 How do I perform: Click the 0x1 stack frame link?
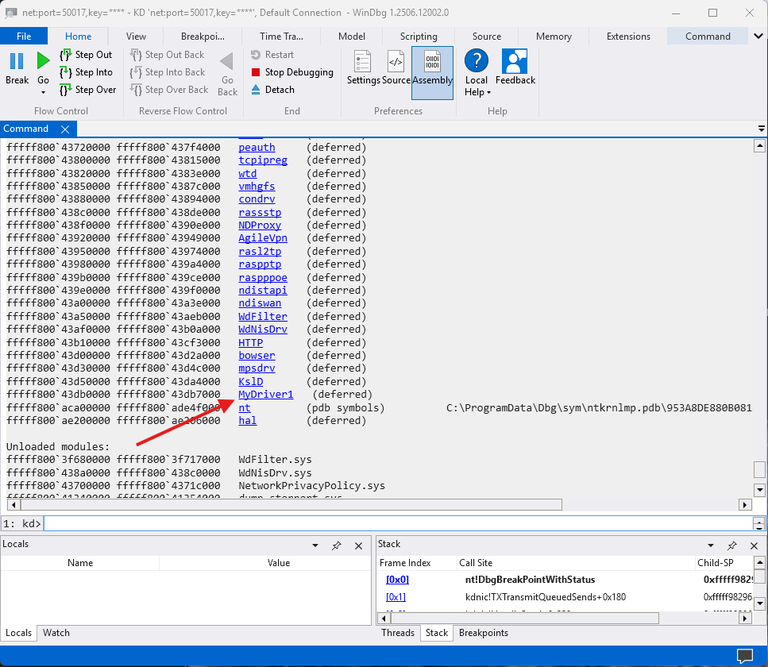pos(396,597)
